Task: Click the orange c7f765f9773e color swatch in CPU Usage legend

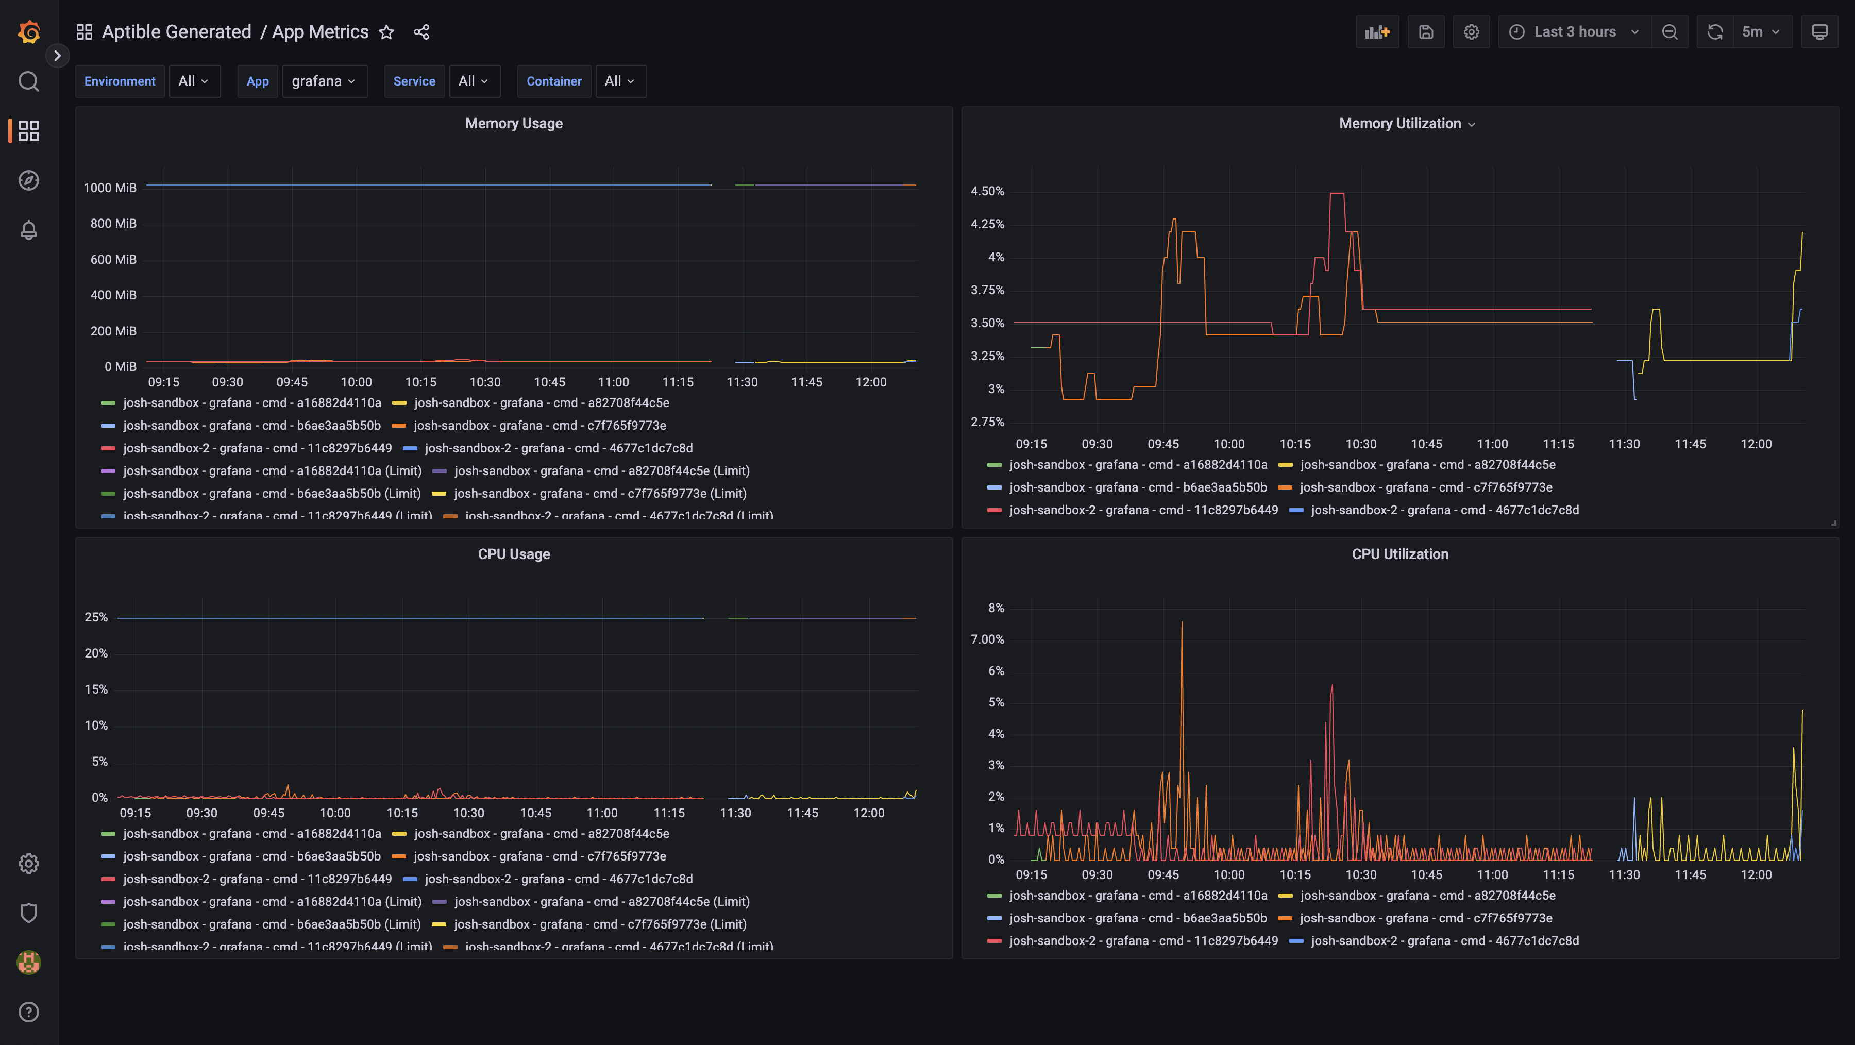Action: pyautogui.click(x=399, y=856)
